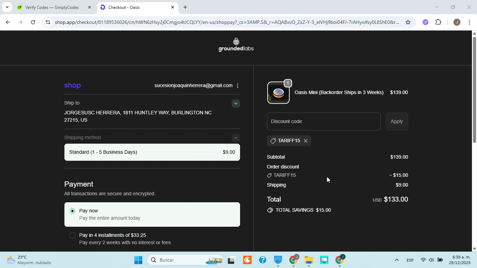477x268 pixels.
Task: Show hidden system tray icons
Action: click(397, 260)
